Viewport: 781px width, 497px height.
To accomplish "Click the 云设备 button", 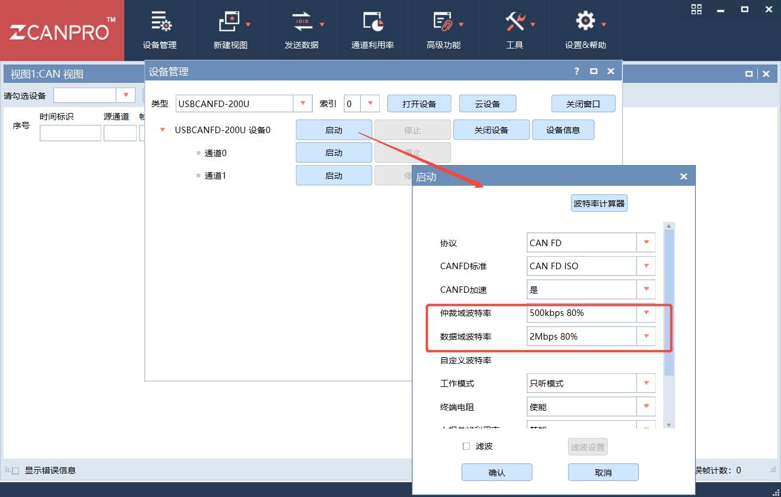I will point(488,104).
